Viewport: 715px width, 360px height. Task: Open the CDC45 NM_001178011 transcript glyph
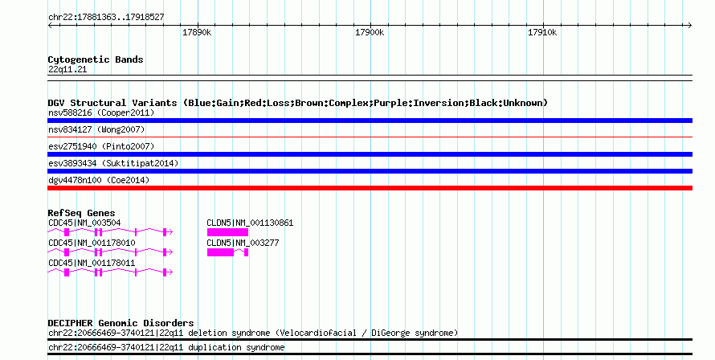point(110,272)
